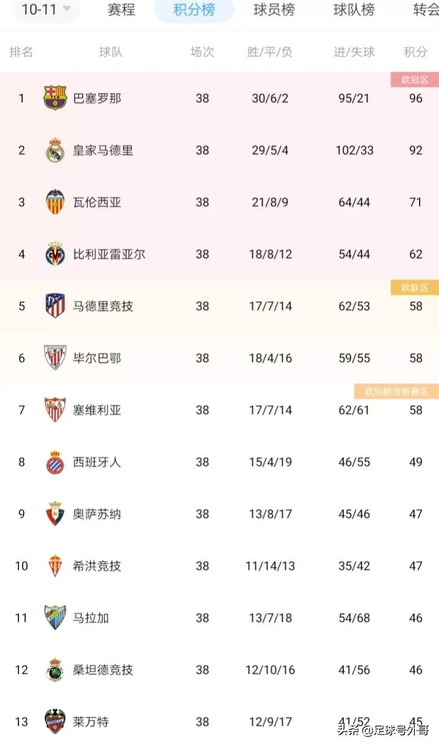This screenshot has height=746, width=439.
Task: Click the Real Madrid crest icon
Action: point(55,150)
